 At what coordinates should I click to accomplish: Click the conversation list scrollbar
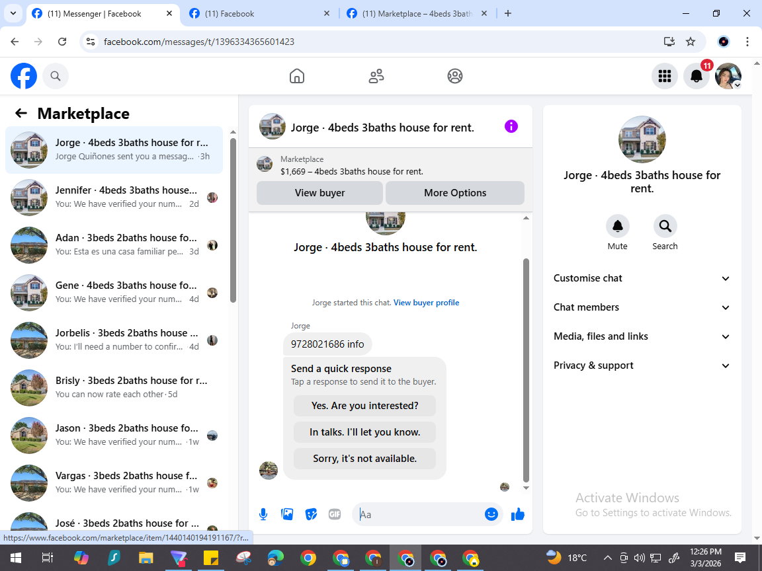[x=233, y=221]
